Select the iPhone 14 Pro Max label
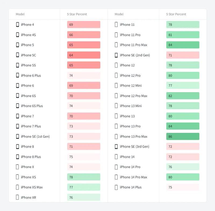The height and width of the screenshot is (211, 215). [x=134, y=177]
